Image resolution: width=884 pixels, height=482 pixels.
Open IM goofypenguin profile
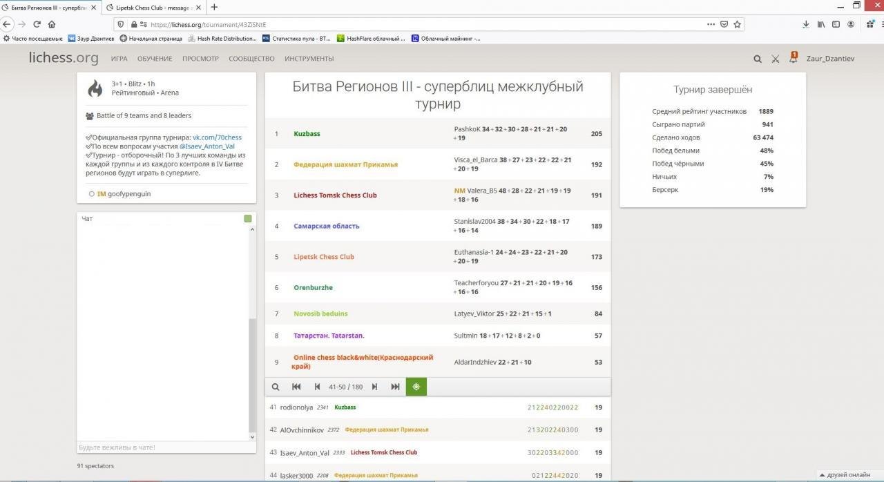click(124, 194)
